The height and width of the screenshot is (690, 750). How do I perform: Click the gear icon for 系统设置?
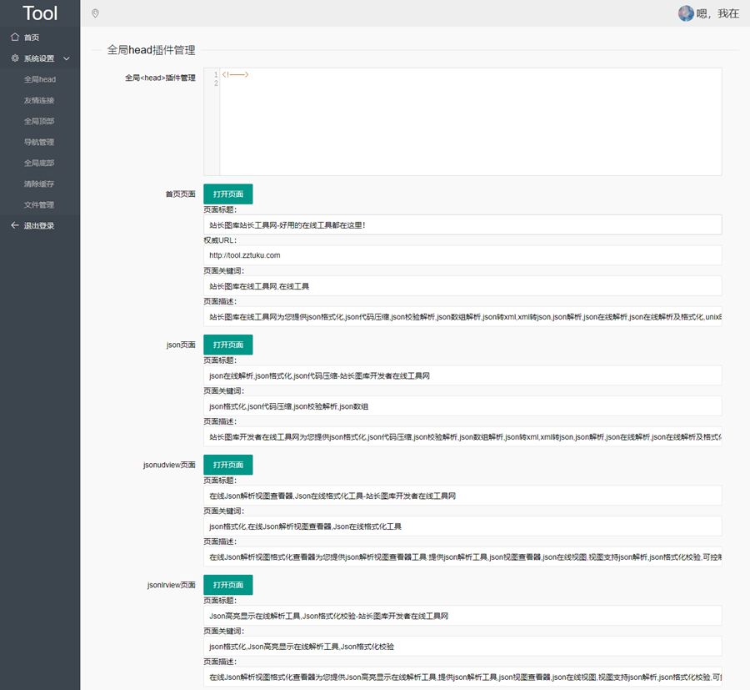15,58
